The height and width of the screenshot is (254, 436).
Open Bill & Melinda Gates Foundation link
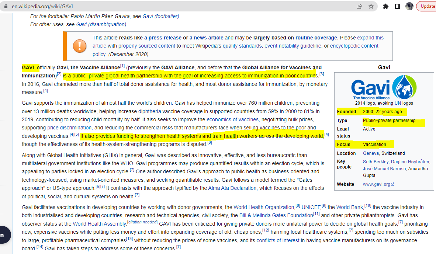pyautogui.click(x=276, y=215)
